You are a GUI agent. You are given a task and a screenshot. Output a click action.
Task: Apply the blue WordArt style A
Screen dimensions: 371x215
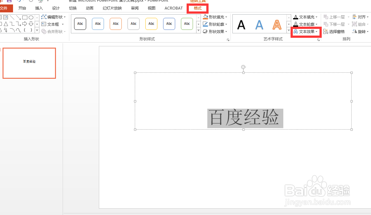(259, 24)
